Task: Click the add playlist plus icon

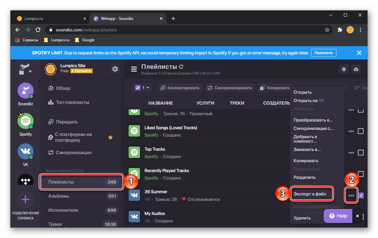Action: (x=344, y=69)
